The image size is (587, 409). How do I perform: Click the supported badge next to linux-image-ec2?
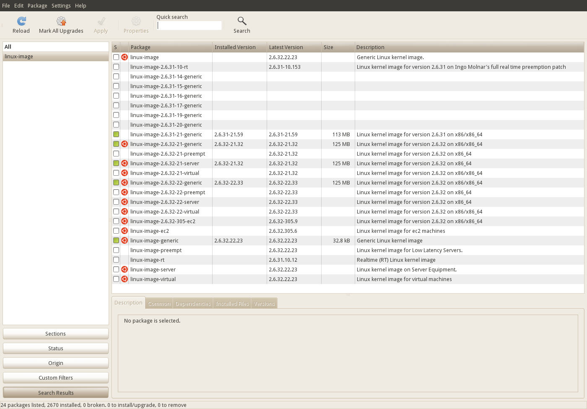(125, 231)
